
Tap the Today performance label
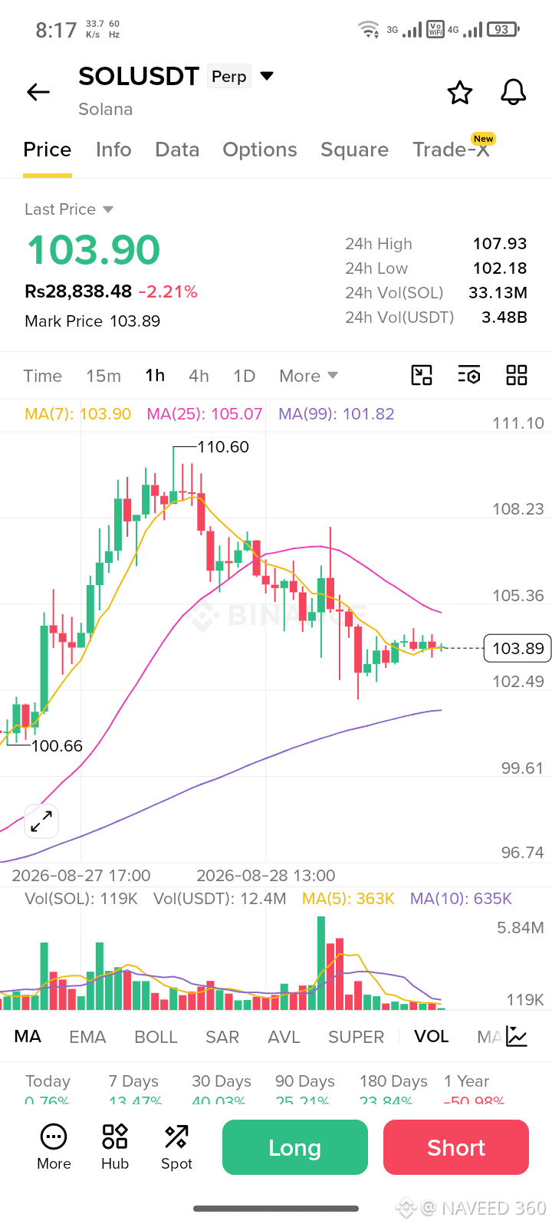click(48, 1081)
